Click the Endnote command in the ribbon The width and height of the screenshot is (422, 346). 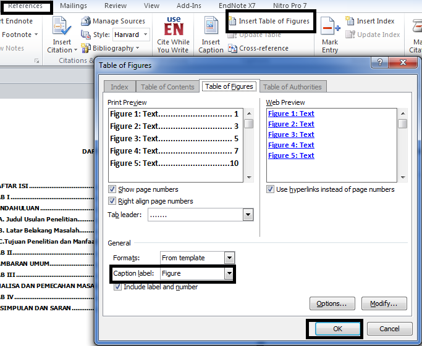pyautogui.click(x=17, y=21)
